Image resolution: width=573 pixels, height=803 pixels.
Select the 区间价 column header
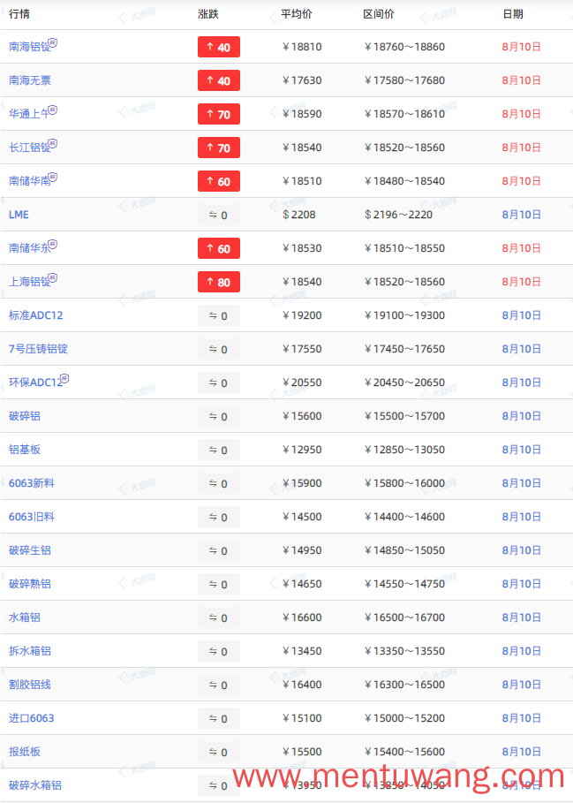(379, 14)
